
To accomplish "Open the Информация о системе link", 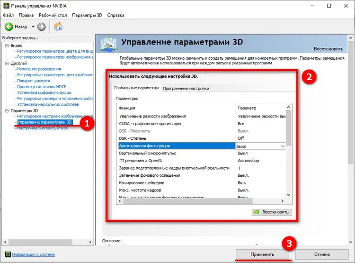I will click(33, 254).
